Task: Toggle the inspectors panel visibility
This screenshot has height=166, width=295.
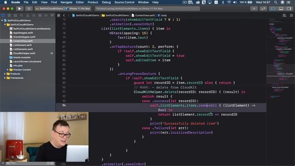Action: pos(289,9)
